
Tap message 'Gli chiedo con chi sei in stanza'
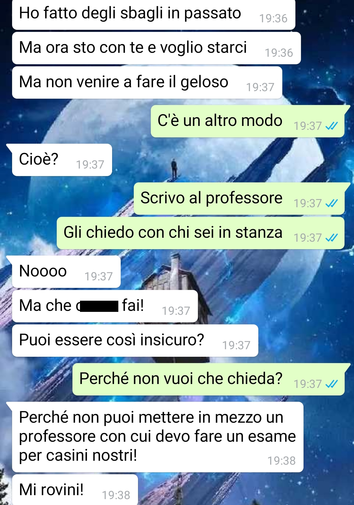click(201, 233)
